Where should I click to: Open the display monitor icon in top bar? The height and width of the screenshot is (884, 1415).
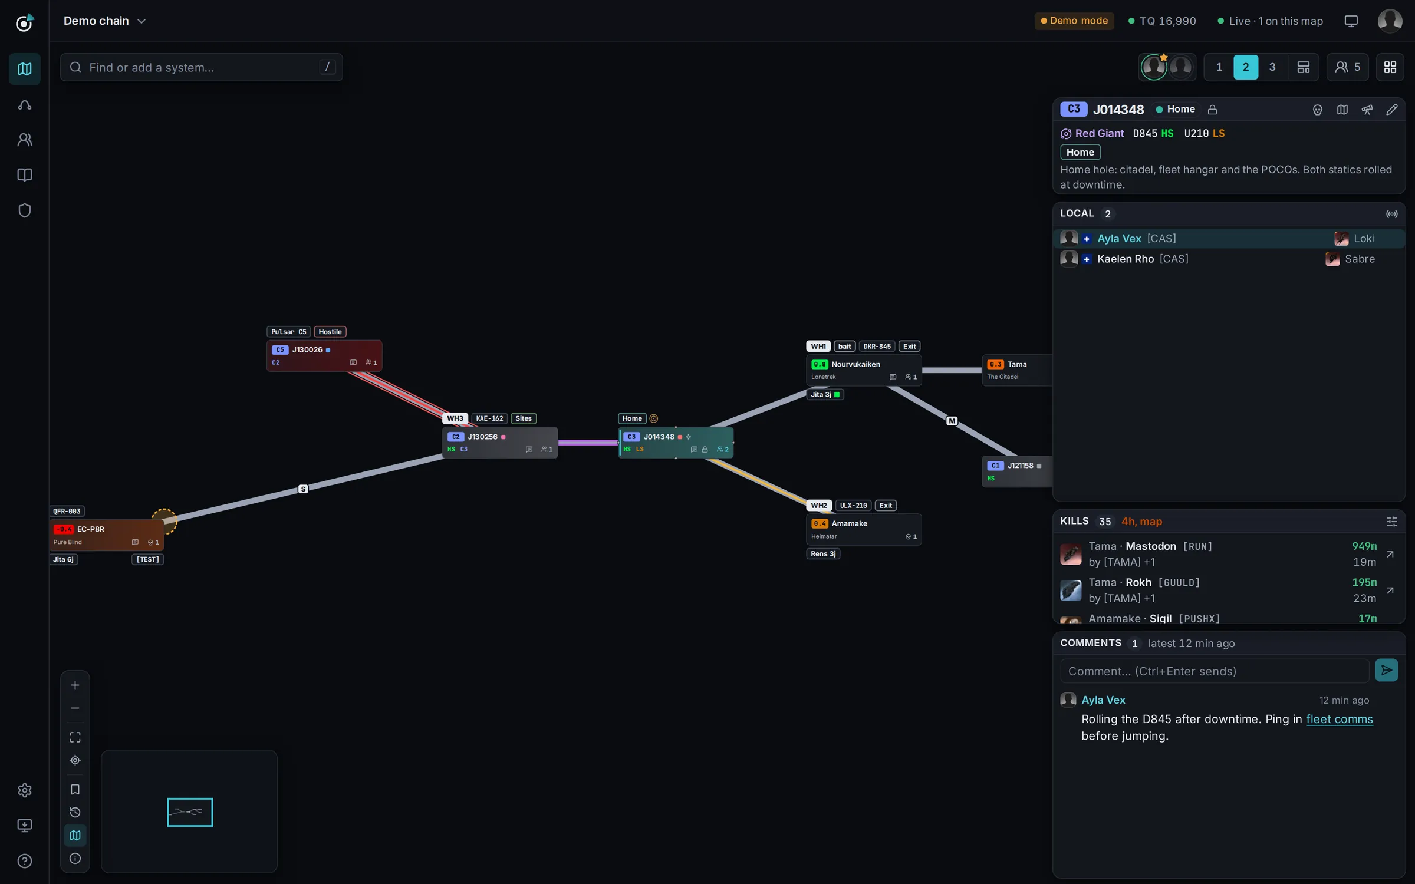click(x=1351, y=21)
